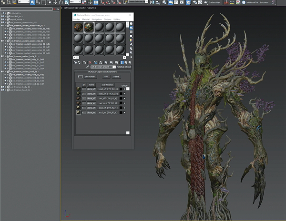Uncheck On/Off for head_off sub-material
This screenshot has width=286, height=221.
[x=124, y=89]
